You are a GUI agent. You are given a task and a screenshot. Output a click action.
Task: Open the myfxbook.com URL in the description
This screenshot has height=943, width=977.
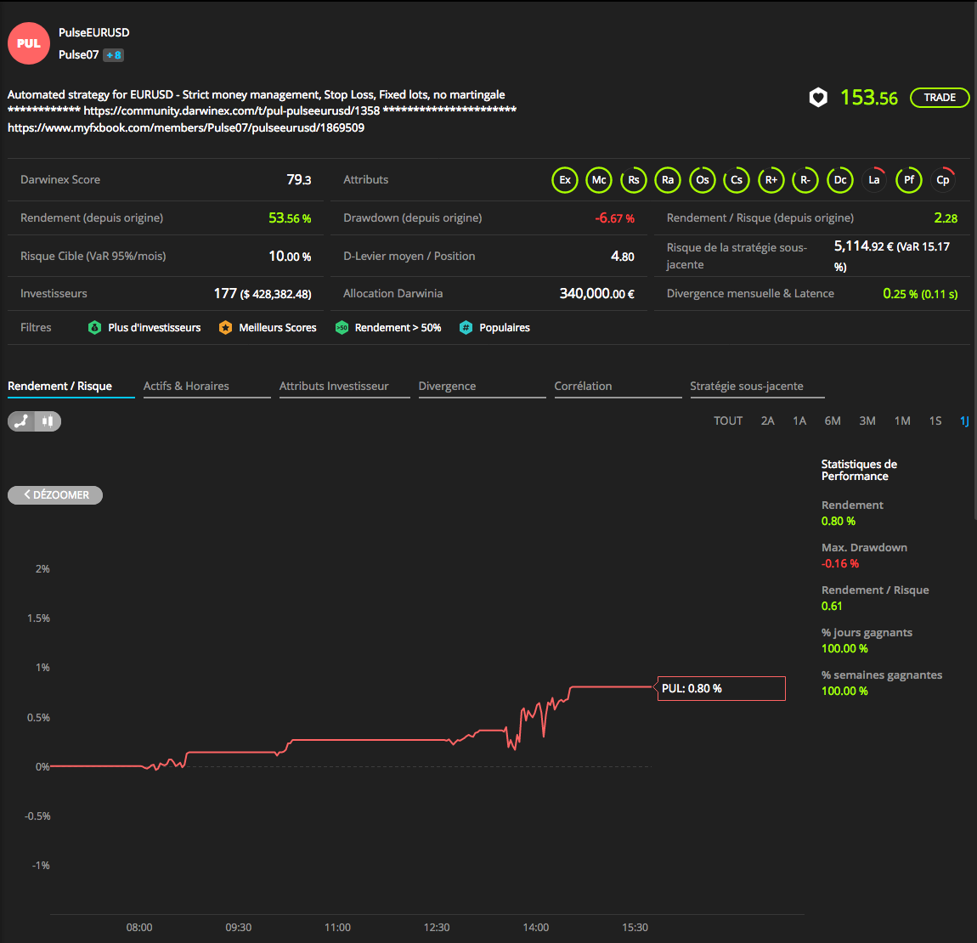click(186, 127)
